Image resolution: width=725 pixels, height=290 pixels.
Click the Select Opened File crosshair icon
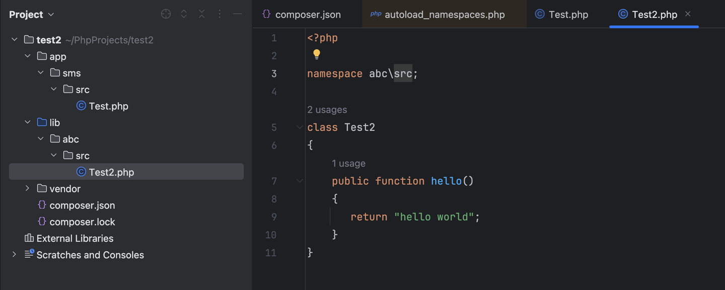click(x=166, y=14)
